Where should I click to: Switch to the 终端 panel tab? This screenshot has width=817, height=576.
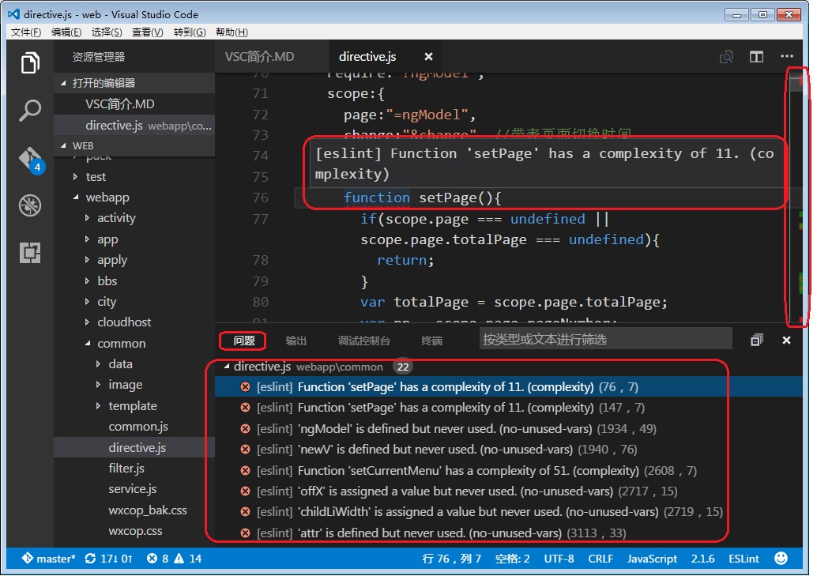point(431,341)
